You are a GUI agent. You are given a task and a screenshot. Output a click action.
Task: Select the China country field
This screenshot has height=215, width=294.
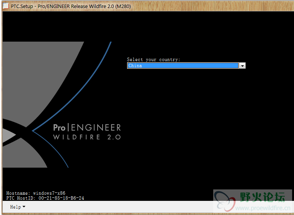click(x=183, y=66)
